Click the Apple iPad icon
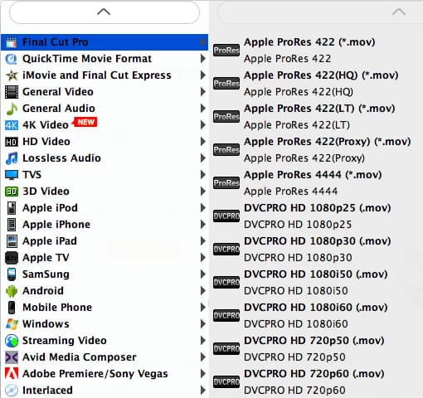Screen dimensions: 423x398 click(12, 241)
